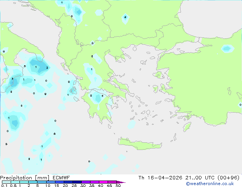Pick the 10 to 15 mm legend swatch
Screen dimensions: 242x187
click(x=51, y=182)
